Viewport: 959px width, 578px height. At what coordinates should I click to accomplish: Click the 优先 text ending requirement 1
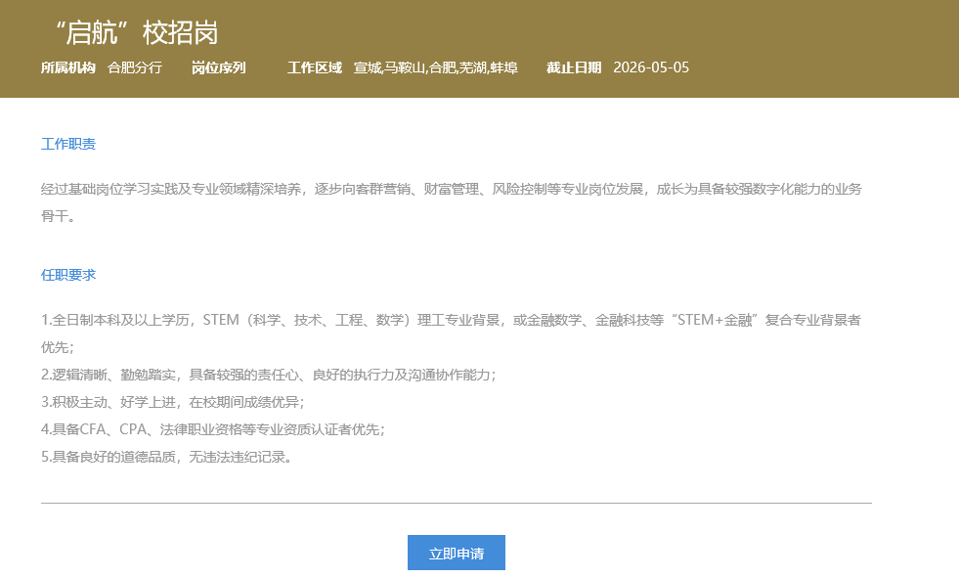click(x=57, y=347)
